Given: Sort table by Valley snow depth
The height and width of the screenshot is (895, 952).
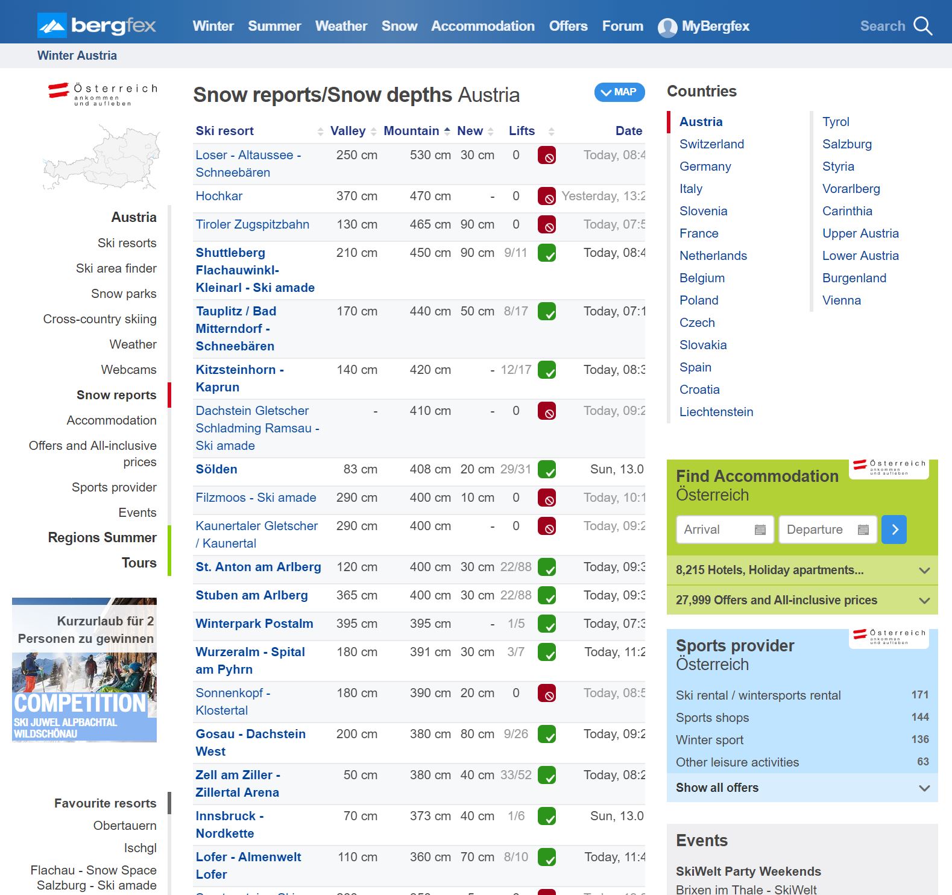Looking at the screenshot, I should 373,131.
